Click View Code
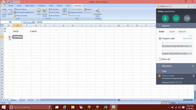 pyautogui.click(x=54, y=13)
